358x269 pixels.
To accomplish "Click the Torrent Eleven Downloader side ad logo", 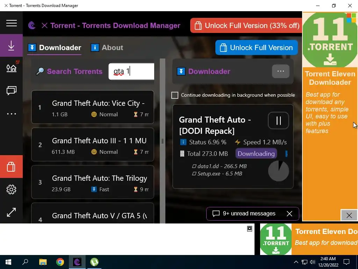I will click(330, 39).
